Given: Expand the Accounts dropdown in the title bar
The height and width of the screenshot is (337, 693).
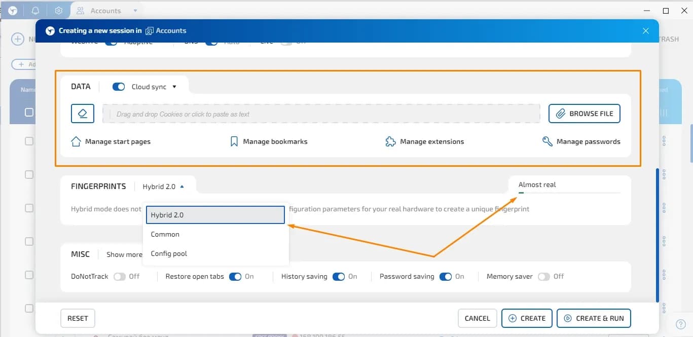Looking at the screenshot, I should 134,10.
